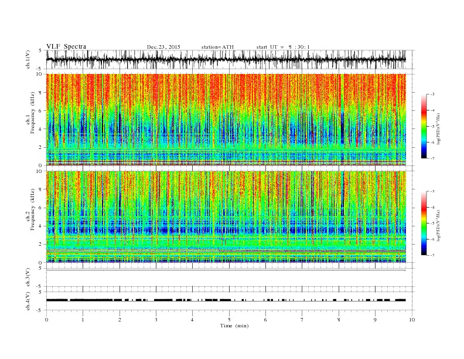Click the "0" tick on Time axis

click(x=46, y=320)
